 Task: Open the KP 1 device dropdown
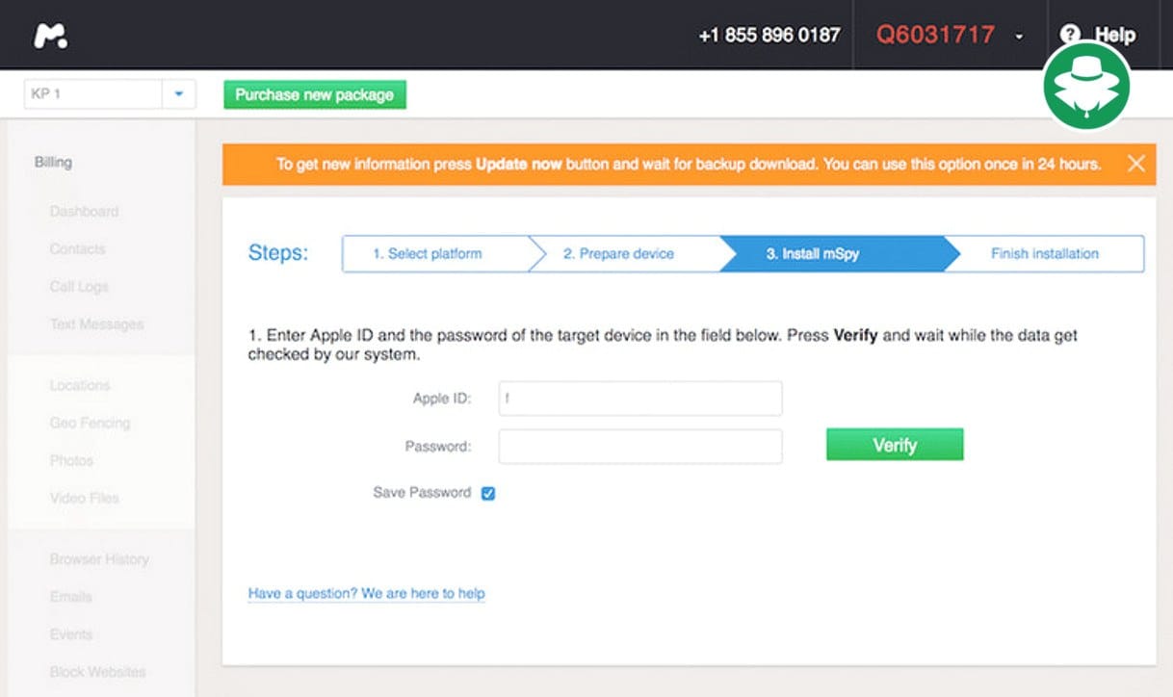(x=178, y=94)
